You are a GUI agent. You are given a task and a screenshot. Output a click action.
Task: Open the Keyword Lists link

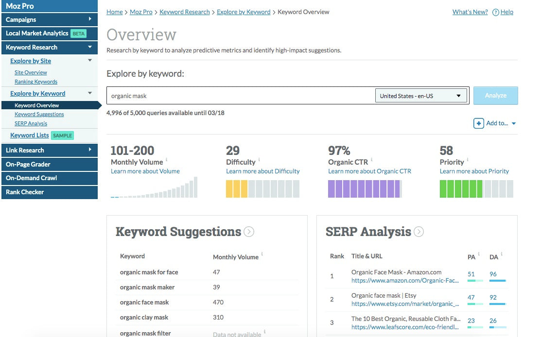29,135
